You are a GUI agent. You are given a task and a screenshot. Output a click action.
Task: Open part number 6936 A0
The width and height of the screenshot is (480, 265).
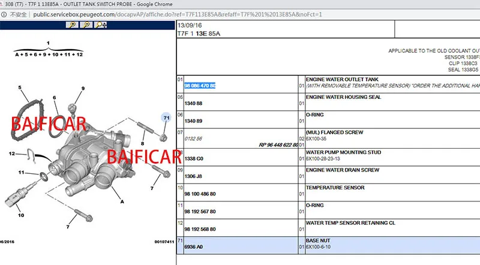click(193, 247)
